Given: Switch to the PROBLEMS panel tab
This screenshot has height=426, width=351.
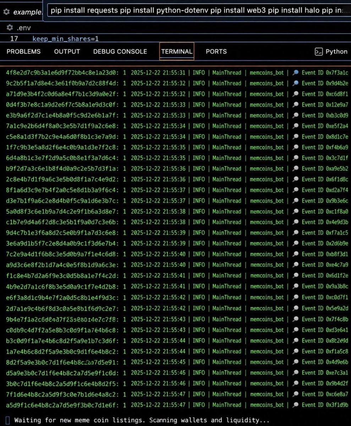Looking at the screenshot, I should pos(24,51).
